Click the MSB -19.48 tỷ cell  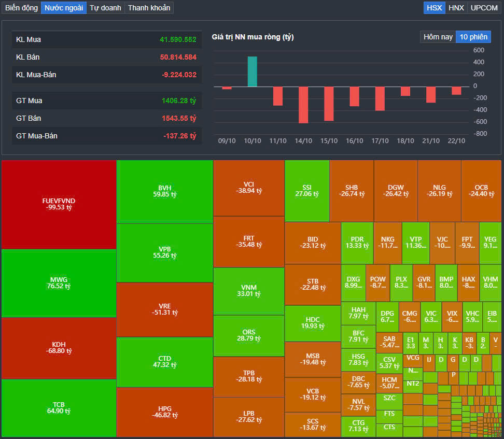313,359
